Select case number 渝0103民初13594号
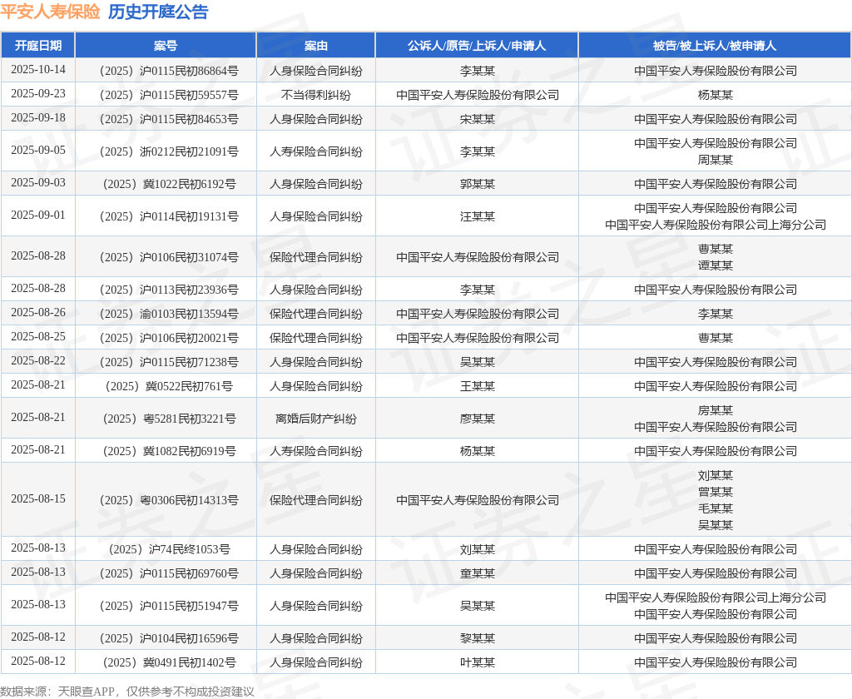Screen dimensions: 852x699 pyautogui.click(x=169, y=315)
